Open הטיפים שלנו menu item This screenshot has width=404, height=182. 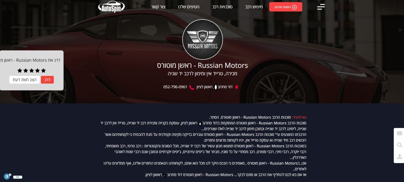point(189,7)
